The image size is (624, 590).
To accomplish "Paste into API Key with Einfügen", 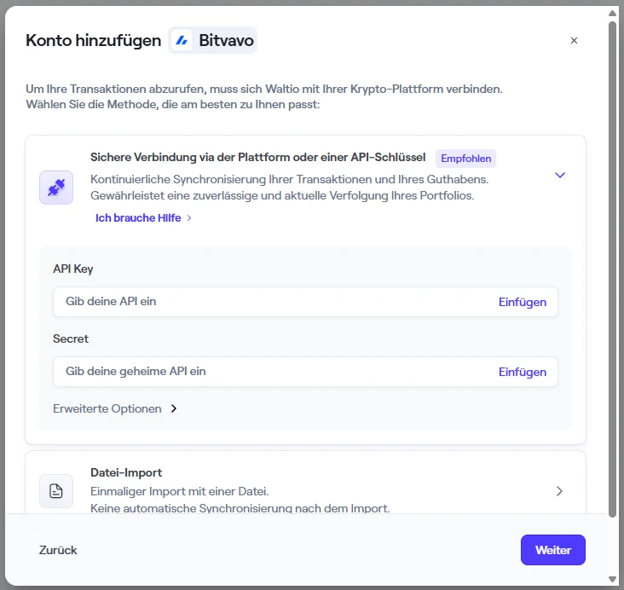I will tap(522, 302).
